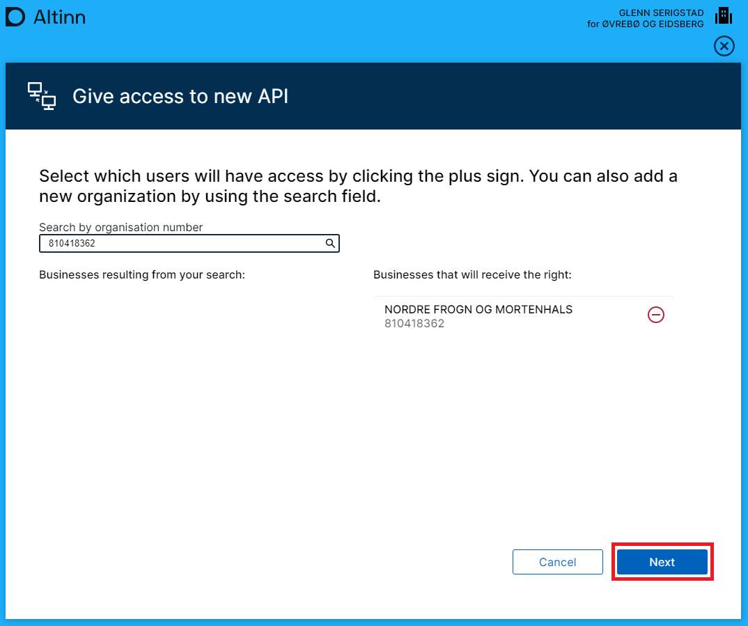Image resolution: width=748 pixels, height=626 pixels.
Task: Click the GLENN SERIGSTAD user name
Action: click(661, 13)
